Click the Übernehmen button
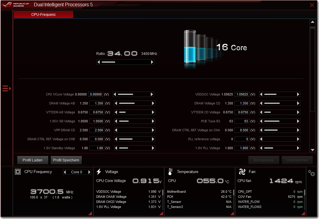Image resolution: width=319 pixels, height=219 pixels. 297,160
